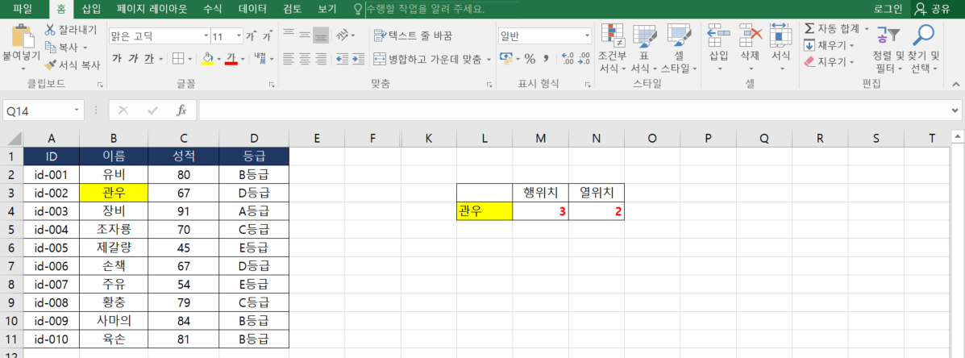Increase font size with the large 가 icon
The height and width of the screenshot is (358, 965).
(251, 36)
